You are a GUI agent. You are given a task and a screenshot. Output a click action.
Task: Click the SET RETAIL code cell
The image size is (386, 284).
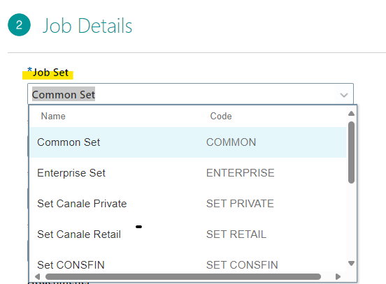[236, 234]
